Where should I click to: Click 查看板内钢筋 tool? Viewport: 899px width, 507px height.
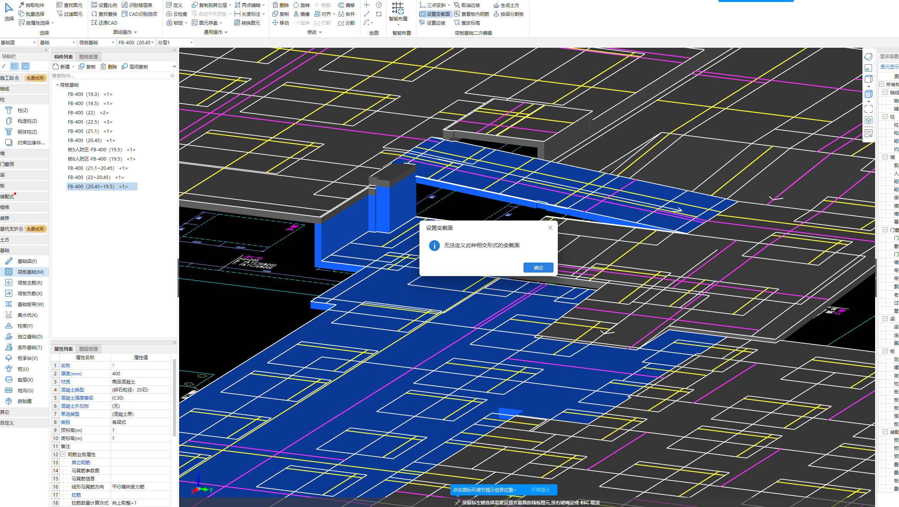(x=471, y=14)
